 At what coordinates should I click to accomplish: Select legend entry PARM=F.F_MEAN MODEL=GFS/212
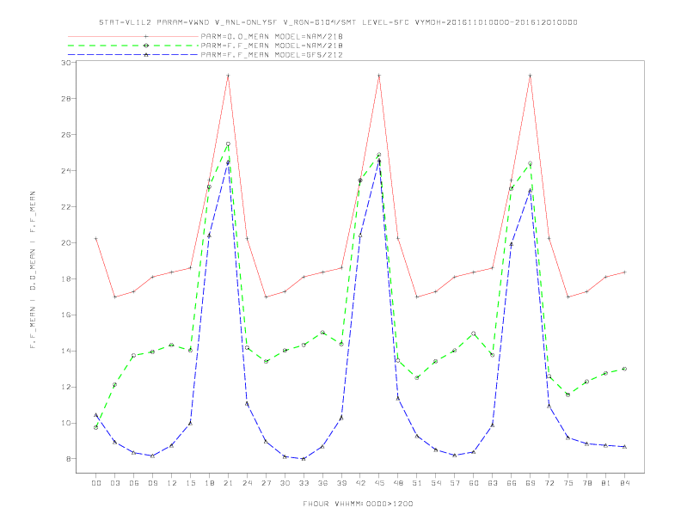coord(272,55)
